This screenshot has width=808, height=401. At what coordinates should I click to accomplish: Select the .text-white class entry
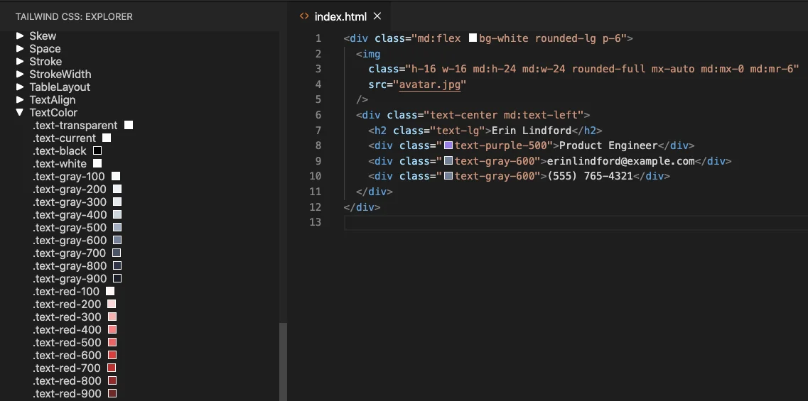pyautogui.click(x=60, y=164)
